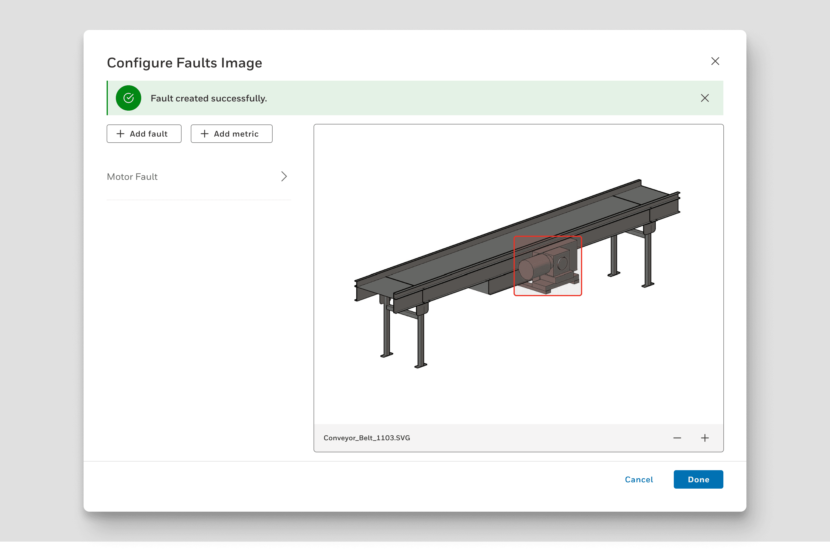
Task: Click the Done button
Action: 698,479
